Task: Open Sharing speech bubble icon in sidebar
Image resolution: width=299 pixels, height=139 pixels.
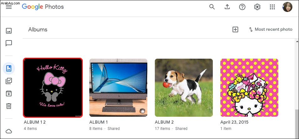Action: coord(9,43)
